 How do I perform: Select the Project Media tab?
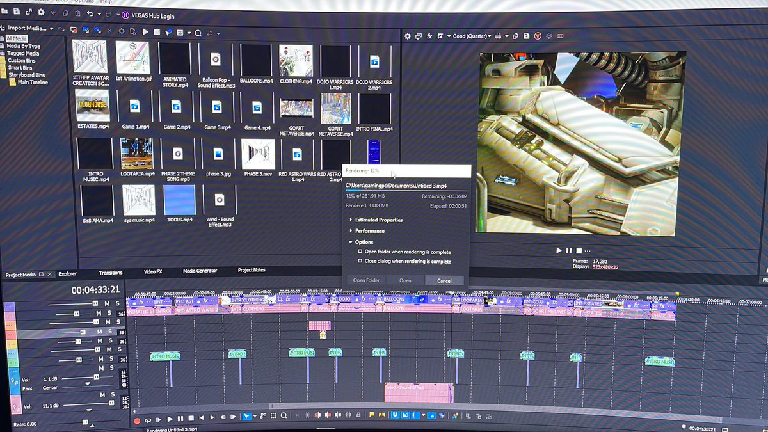click(x=20, y=275)
